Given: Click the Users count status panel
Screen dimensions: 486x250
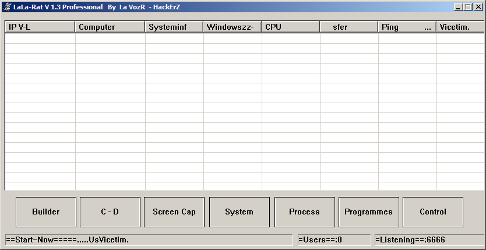Looking at the screenshot, I should [x=333, y=240].
